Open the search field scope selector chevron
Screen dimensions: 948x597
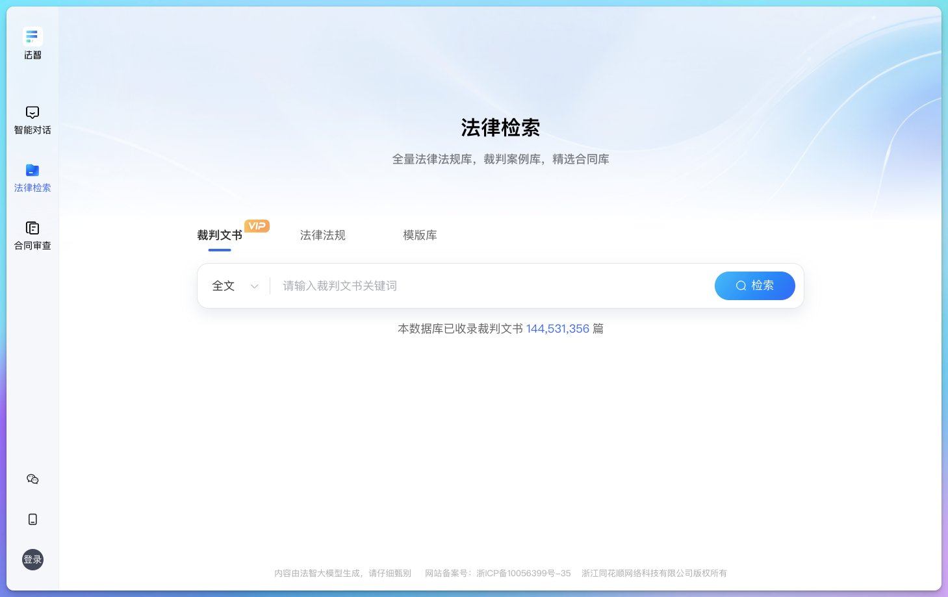click(x=254, y=286)
